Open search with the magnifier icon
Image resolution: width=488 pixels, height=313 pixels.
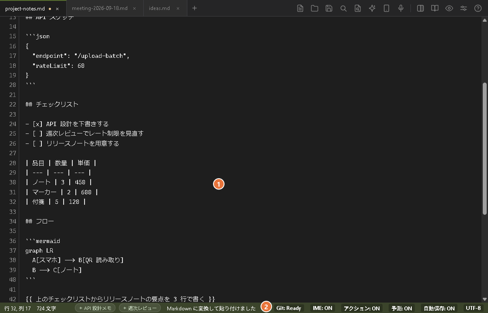pos(343,8)
